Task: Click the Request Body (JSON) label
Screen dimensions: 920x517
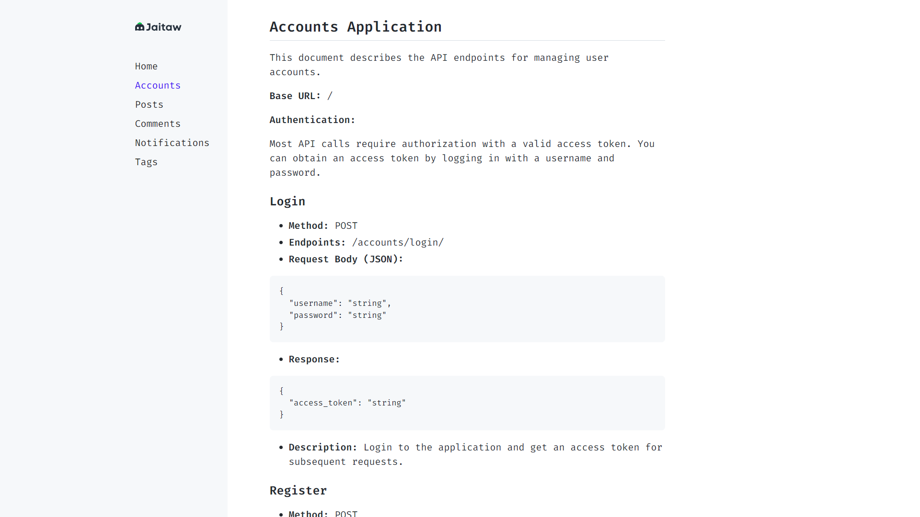Action: click(345, 259)
